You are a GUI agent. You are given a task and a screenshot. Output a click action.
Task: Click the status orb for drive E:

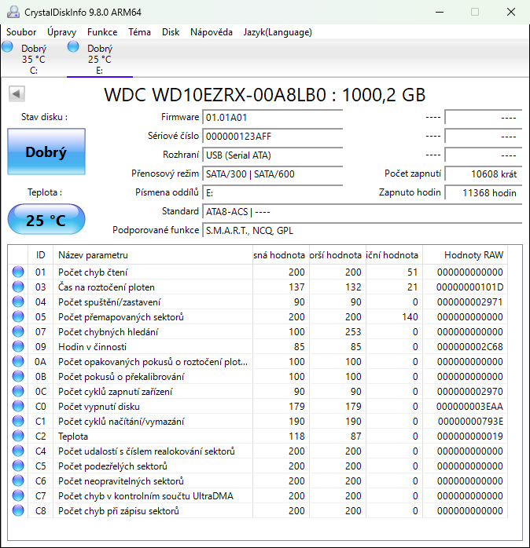point(73,46)
